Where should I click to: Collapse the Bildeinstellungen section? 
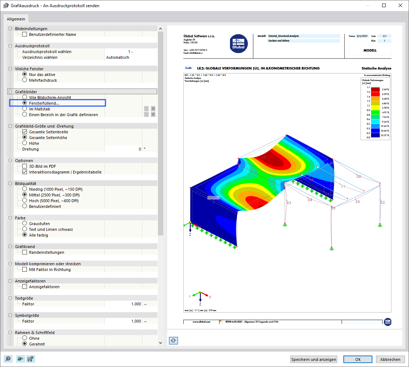point(10,29)
